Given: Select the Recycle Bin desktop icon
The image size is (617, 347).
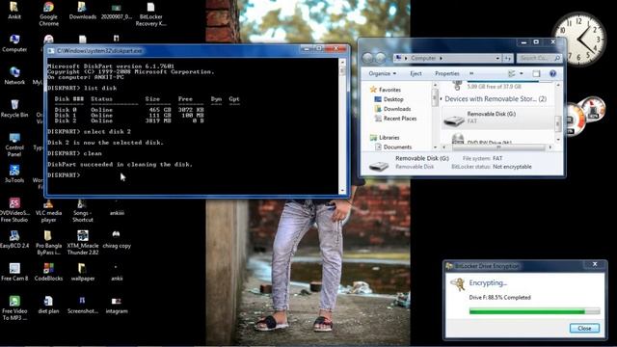Looking at the screenshot, I should (14, 109).
